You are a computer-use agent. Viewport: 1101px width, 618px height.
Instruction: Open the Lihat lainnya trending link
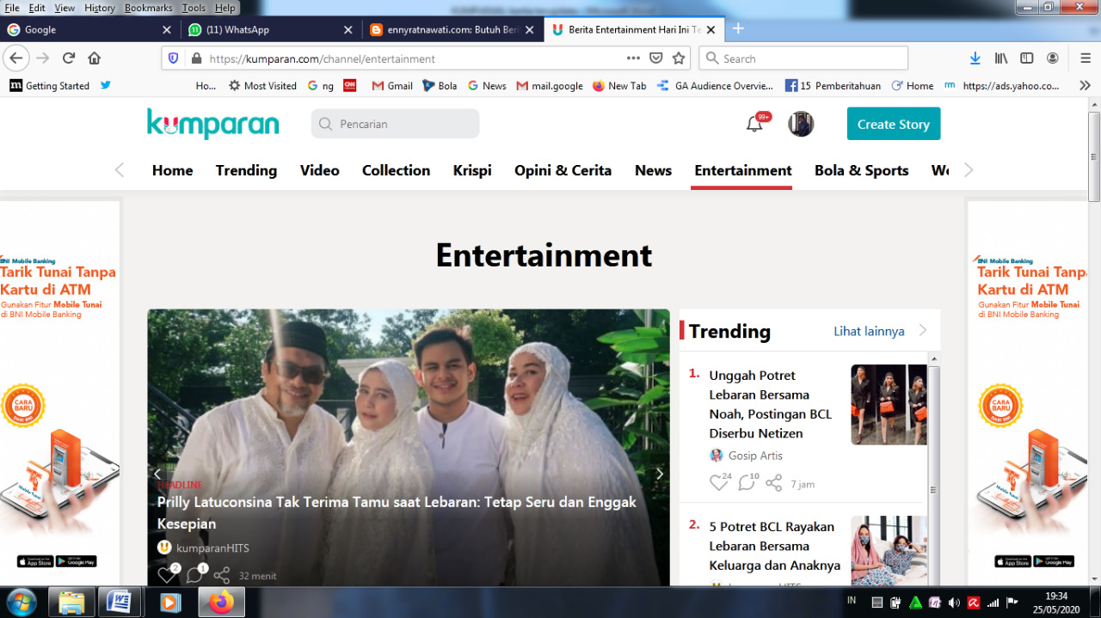tap(868, 331)
